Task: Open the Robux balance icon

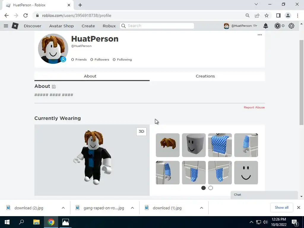Action: tap(278, 26)
